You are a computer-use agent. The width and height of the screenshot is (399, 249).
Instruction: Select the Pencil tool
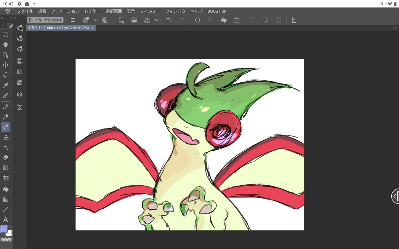click(x=5, y=117)
